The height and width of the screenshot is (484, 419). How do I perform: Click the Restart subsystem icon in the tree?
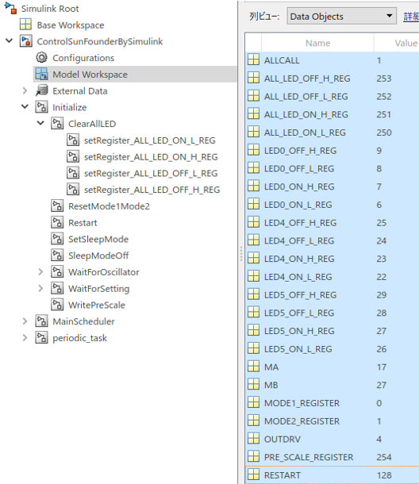point(57,222)
